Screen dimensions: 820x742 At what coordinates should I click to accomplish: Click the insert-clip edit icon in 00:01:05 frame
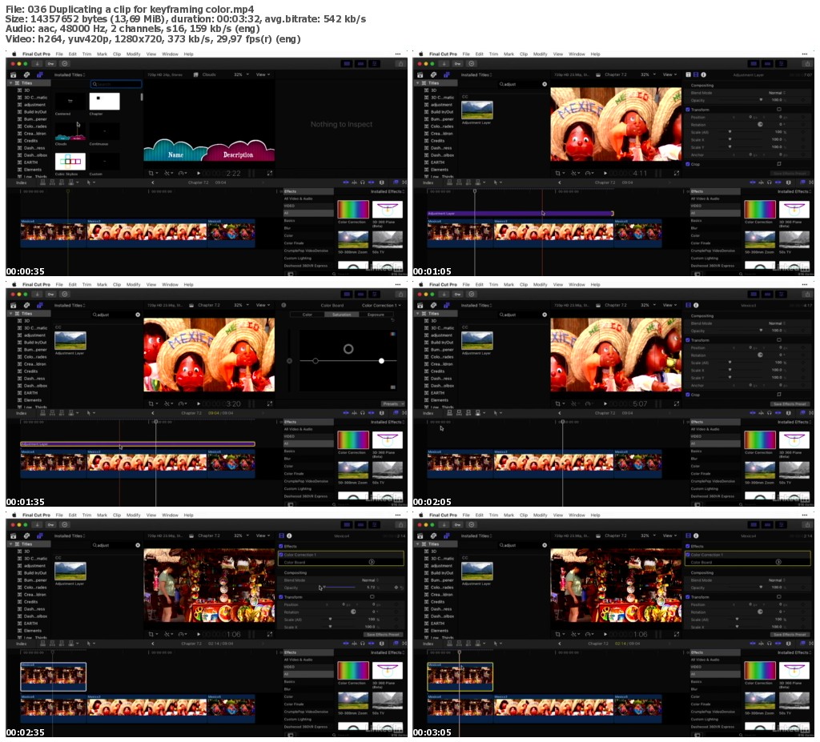[460, 182]
